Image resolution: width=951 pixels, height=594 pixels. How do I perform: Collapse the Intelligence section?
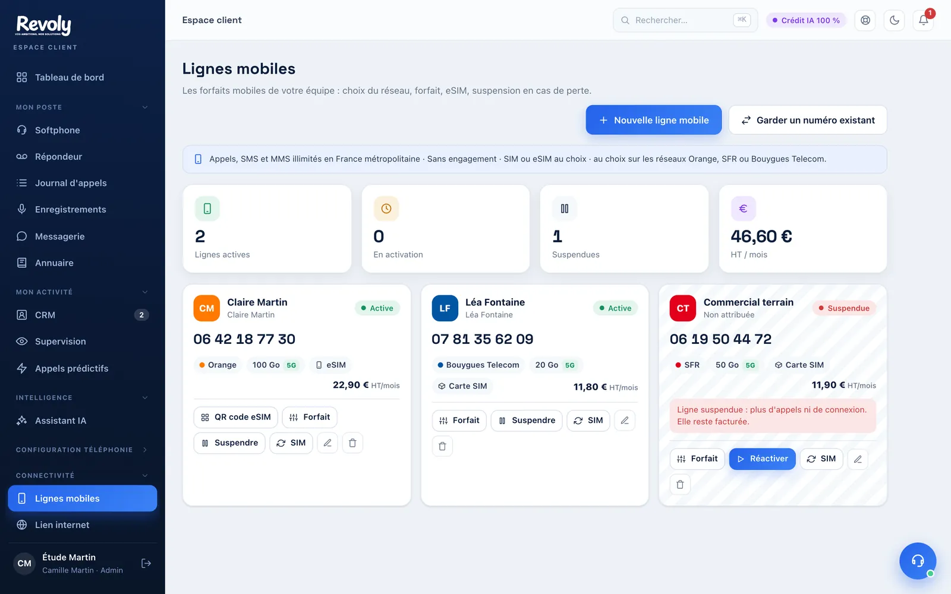[83, 398]
